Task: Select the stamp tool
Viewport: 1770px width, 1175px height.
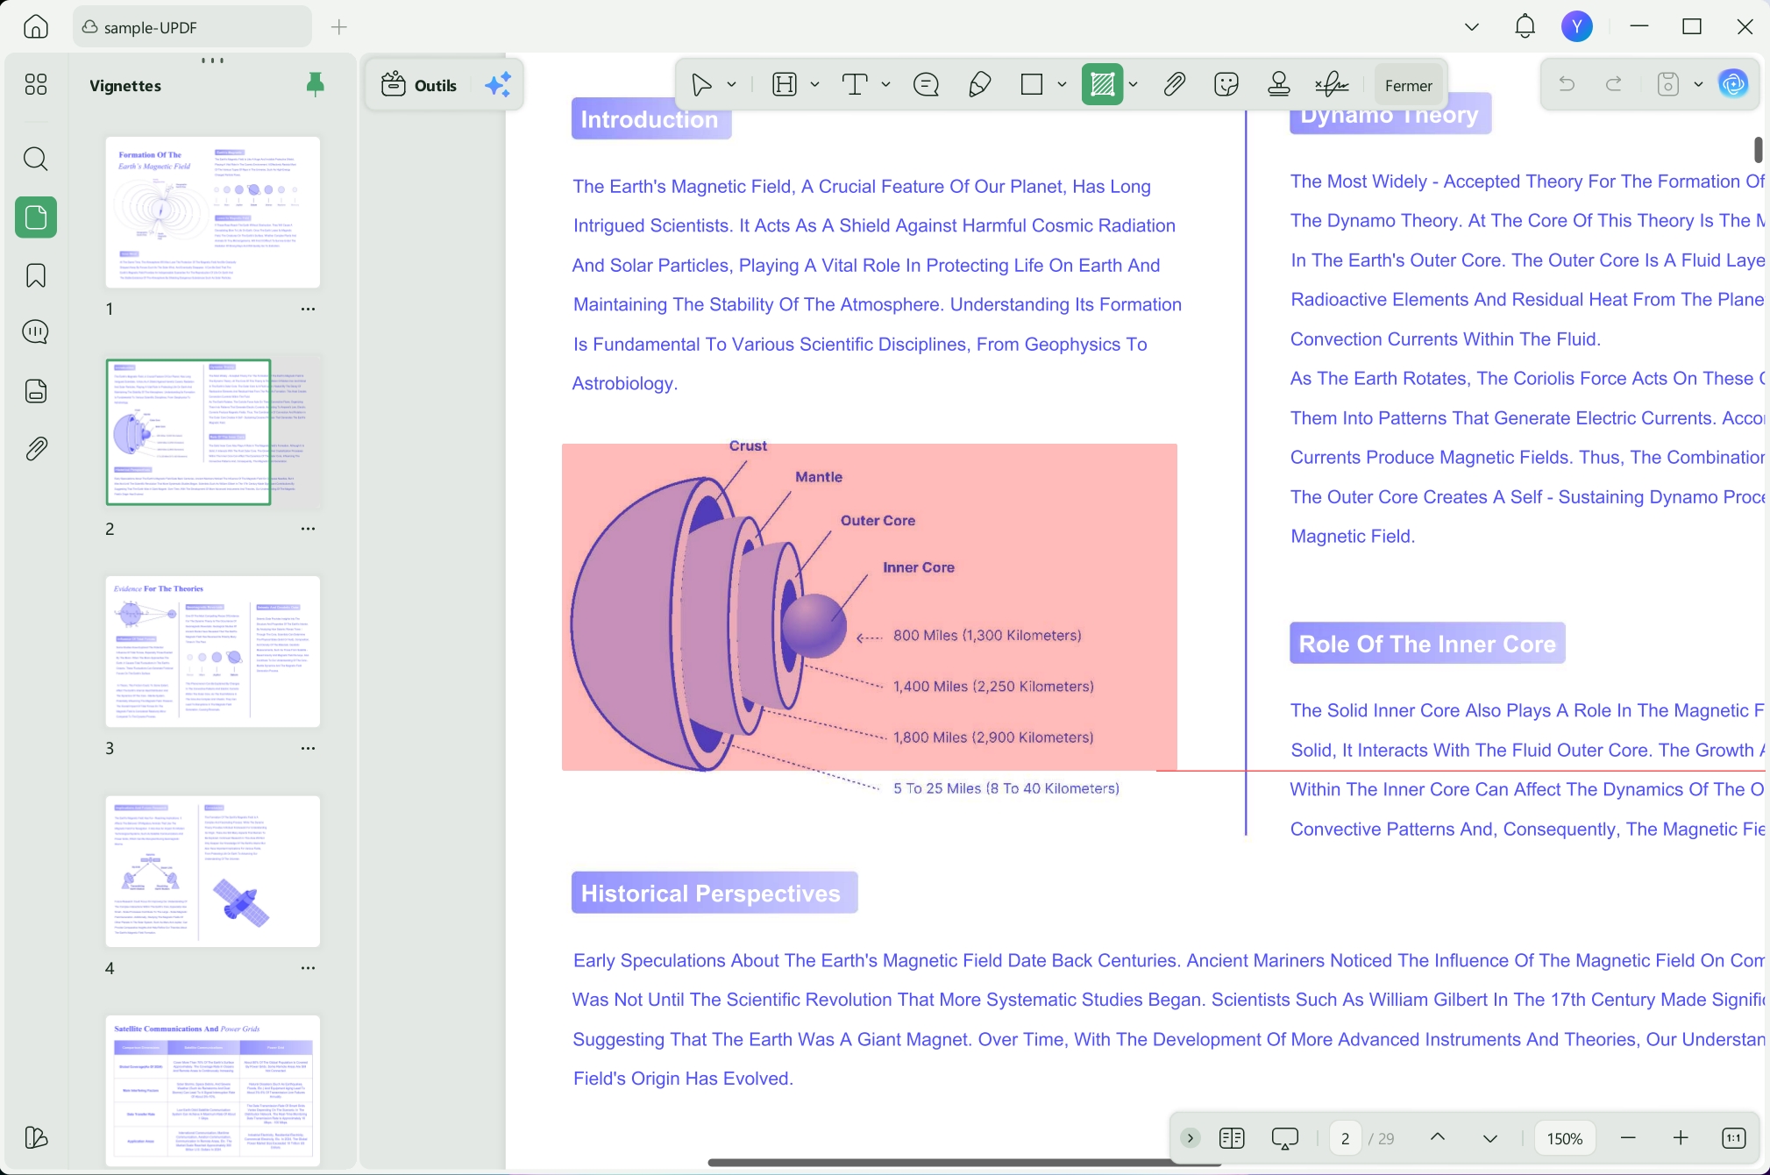Action: click(x=1279, y=84)
